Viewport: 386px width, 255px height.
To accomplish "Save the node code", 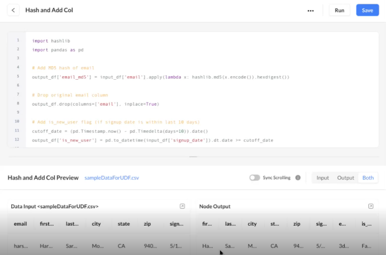I will click(367, 10).
